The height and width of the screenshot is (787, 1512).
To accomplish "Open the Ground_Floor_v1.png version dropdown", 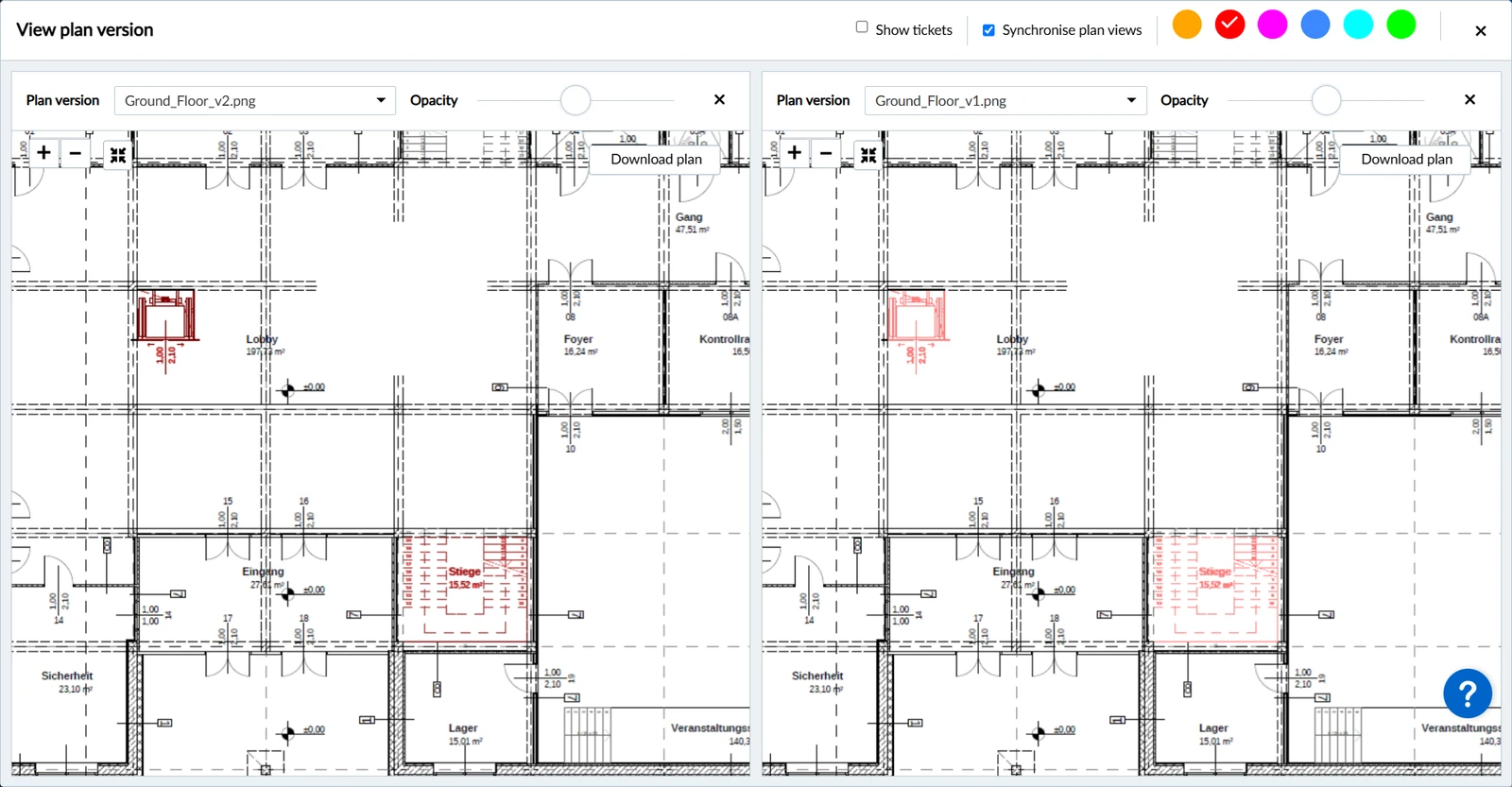I will [1005, 100].
